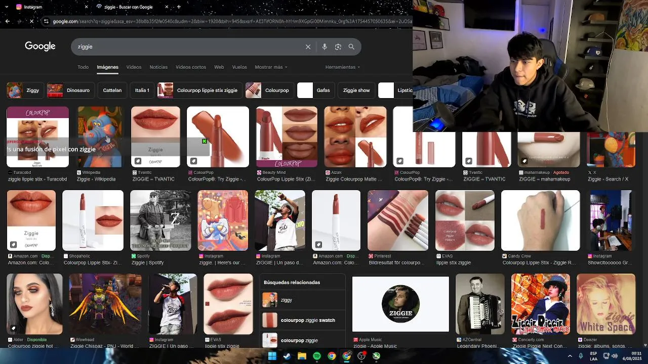Expand the Mostrar más dropdown

[271, 67]
